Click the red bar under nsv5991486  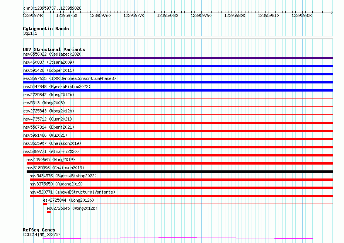[178, 139]
